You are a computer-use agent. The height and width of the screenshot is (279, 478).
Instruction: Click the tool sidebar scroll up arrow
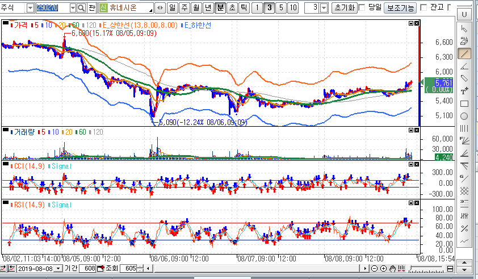coord(464,263)
